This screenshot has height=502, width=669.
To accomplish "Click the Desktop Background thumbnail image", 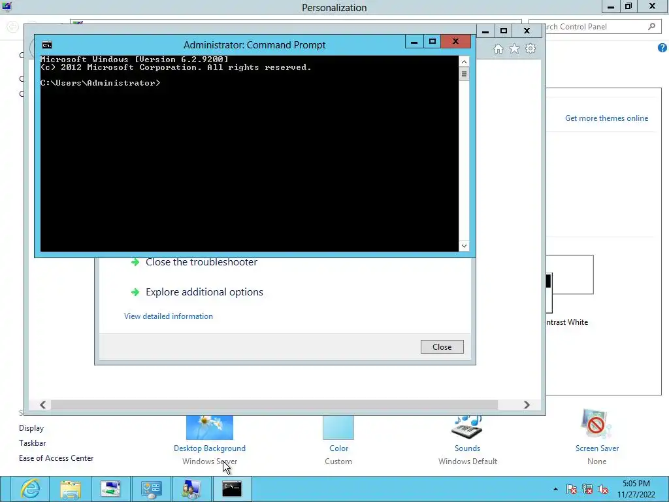I will point(210,427).
